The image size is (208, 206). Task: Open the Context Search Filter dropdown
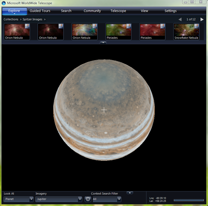click(x=107, y=199)
